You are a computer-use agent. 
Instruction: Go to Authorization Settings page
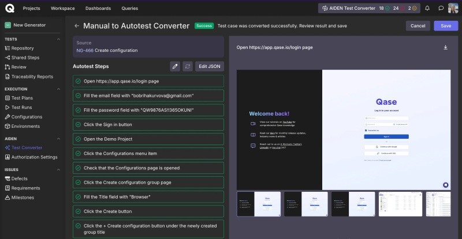(x=35, y=157)
